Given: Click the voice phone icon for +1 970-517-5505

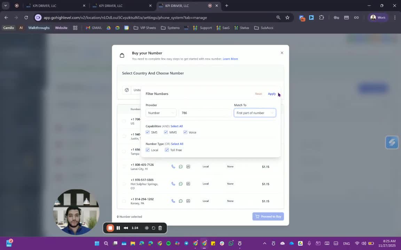Looking at the screenshot, I should tap(173, 184).
